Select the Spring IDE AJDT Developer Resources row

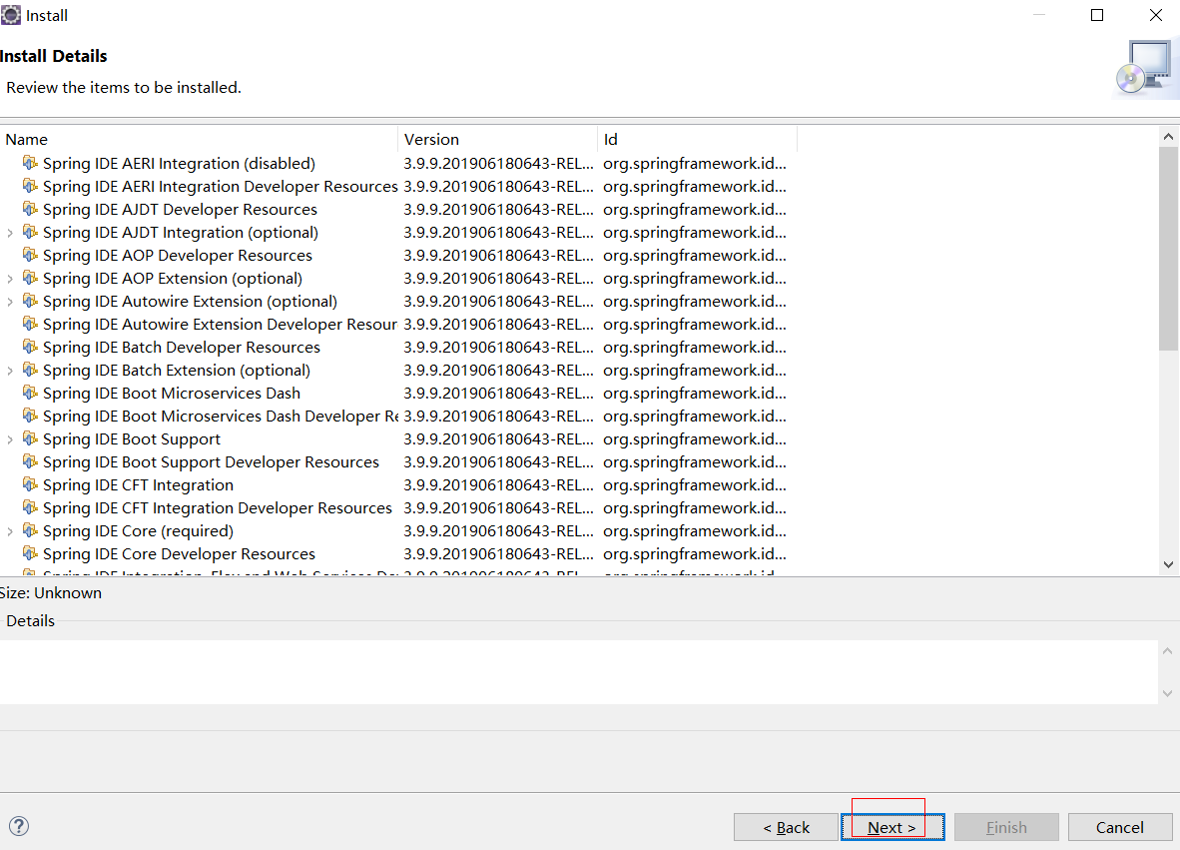398,209
